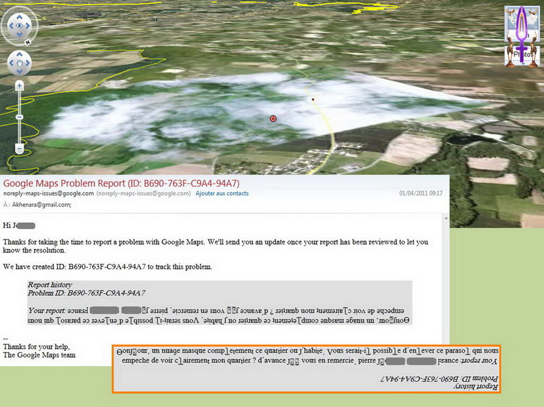The width and height of the screenshot is (544, 407).
Task: Tilt view down with look-around arrow
Action: point(20,35)
